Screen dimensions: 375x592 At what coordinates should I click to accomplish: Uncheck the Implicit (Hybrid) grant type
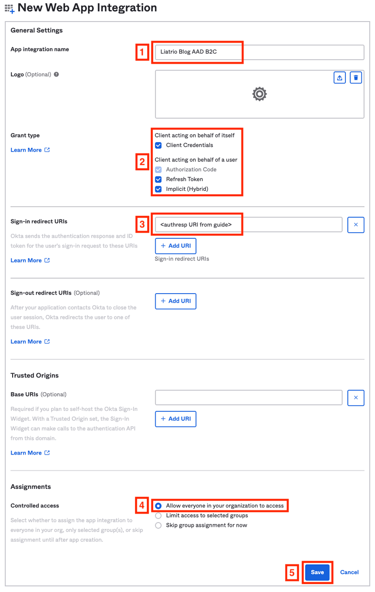click(x=158, y=189)
